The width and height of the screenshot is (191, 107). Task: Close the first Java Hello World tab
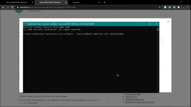[x=33, y=2]
